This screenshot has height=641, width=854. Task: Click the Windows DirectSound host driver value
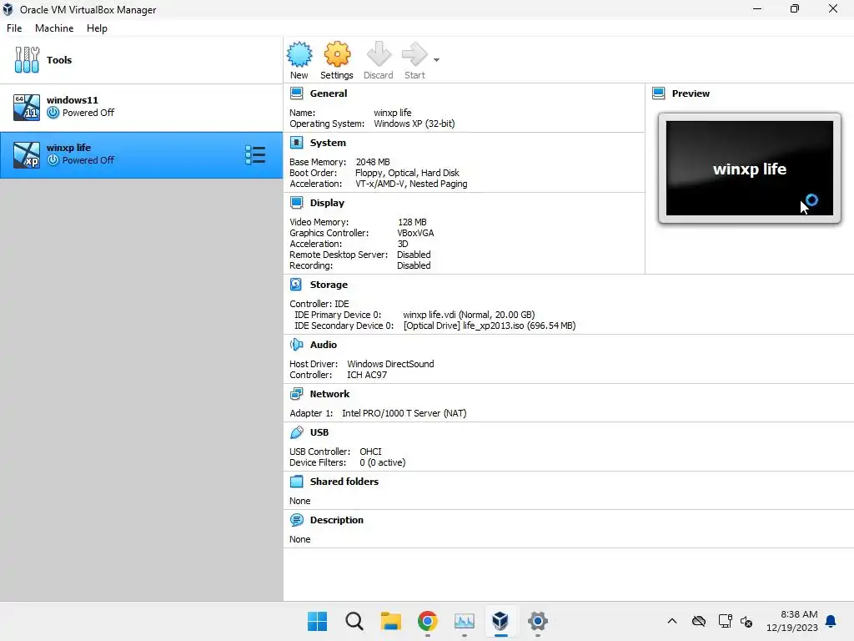[x=390, y=364]
